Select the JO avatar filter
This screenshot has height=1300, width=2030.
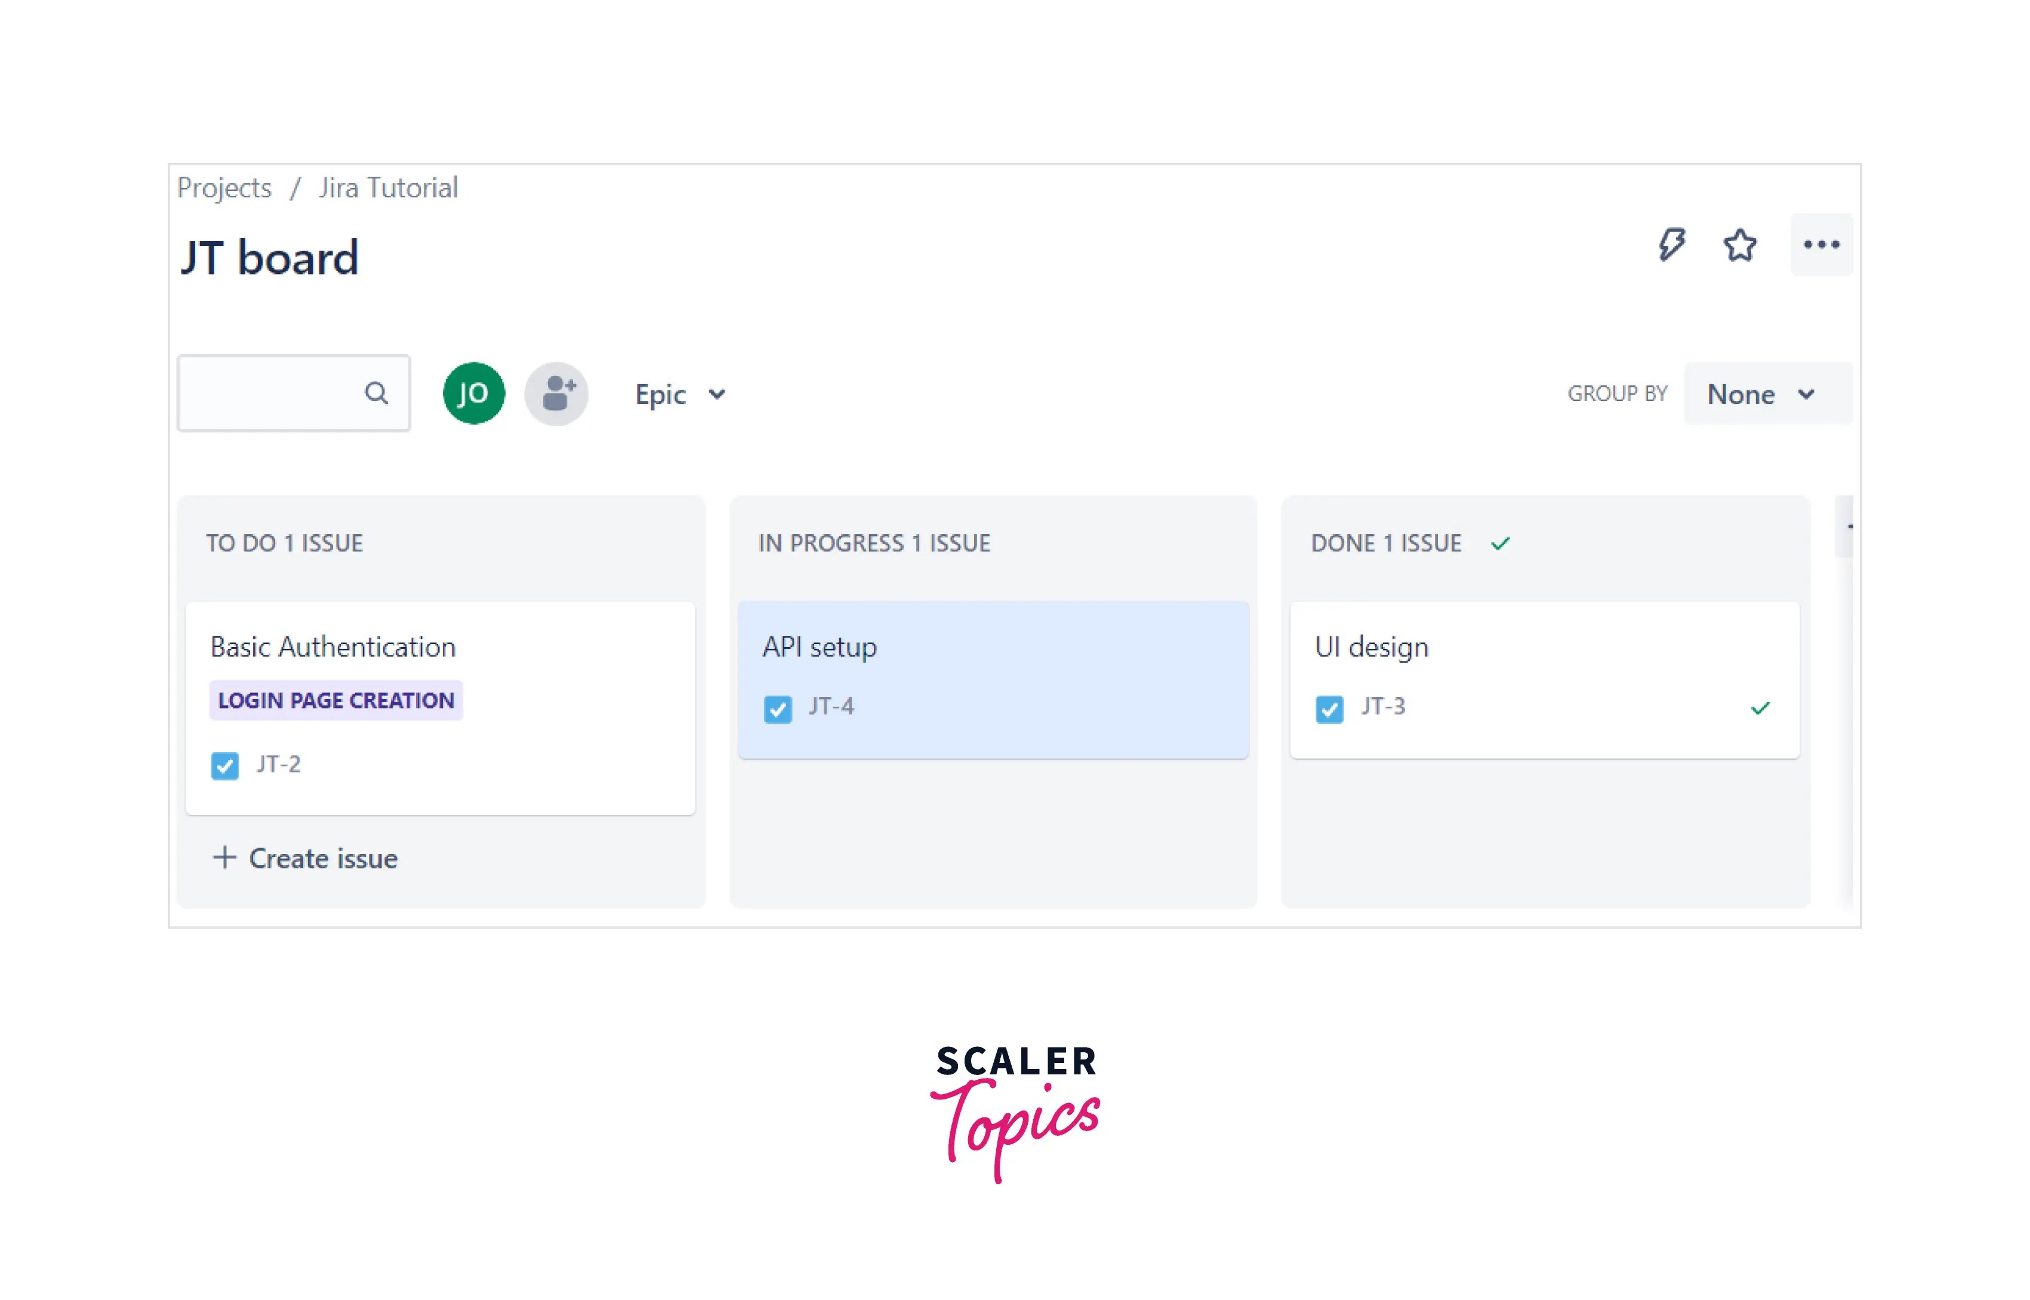coord(473,393)
